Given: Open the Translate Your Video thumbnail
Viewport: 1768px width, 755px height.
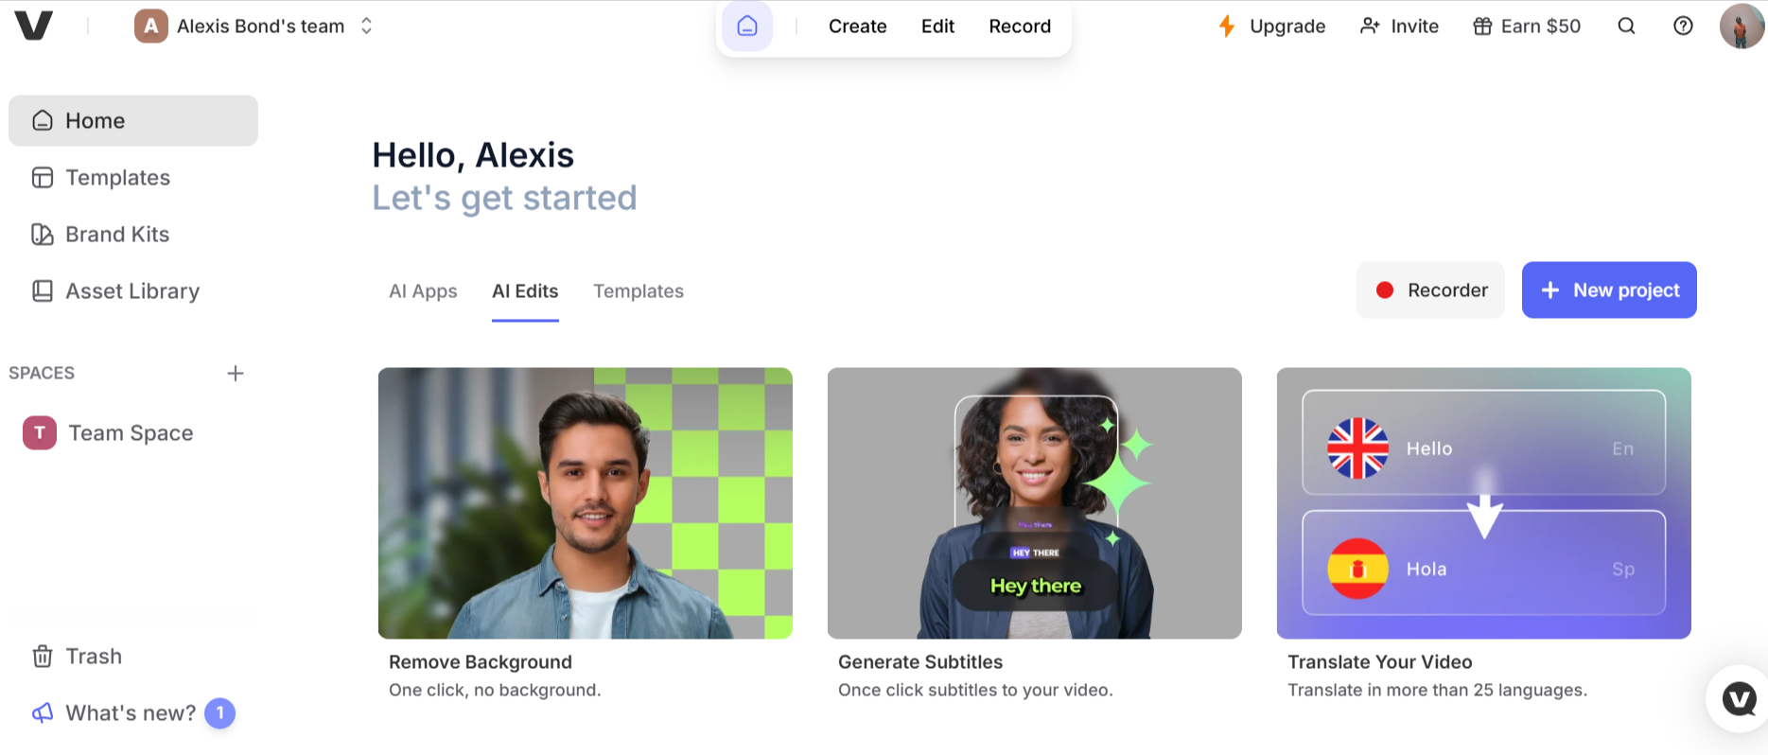Looking at the screenshot, I should (1484, 503).
